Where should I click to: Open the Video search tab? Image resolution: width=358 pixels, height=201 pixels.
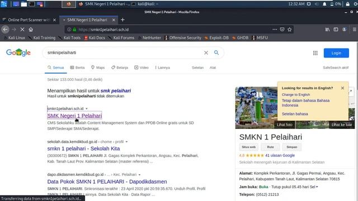point(142,68)
